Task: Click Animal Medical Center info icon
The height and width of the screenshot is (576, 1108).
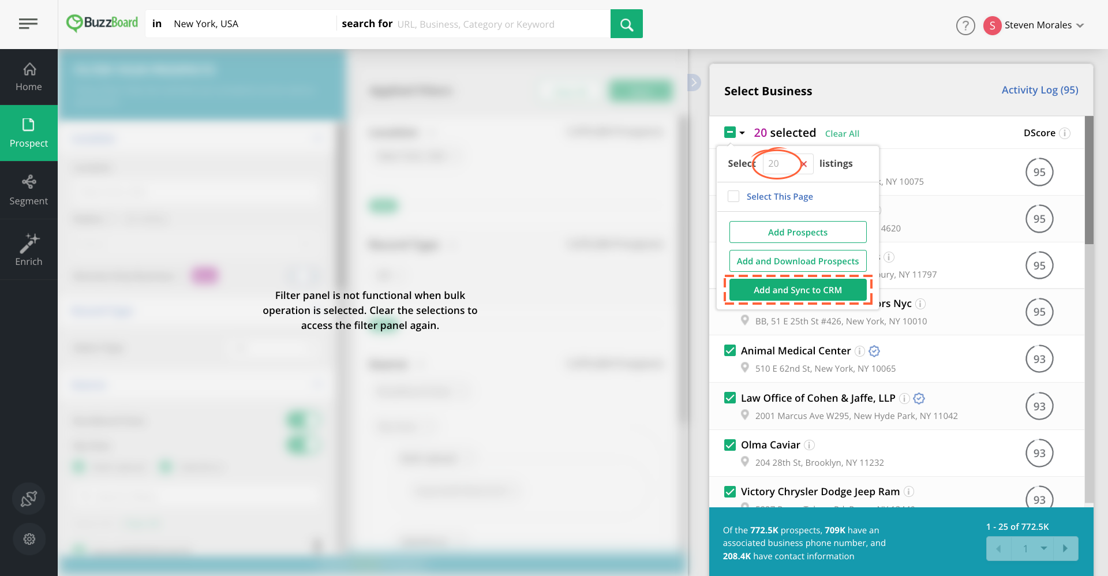Action: (x=860, y=351)
